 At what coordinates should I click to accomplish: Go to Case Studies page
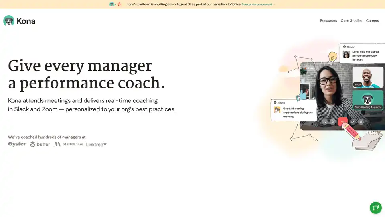click(351, 21)
